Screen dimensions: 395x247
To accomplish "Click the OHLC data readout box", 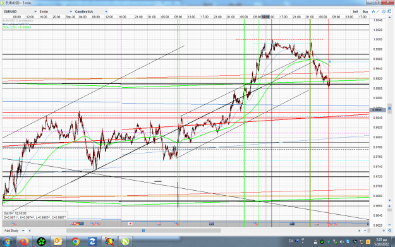I will [35, 215].
